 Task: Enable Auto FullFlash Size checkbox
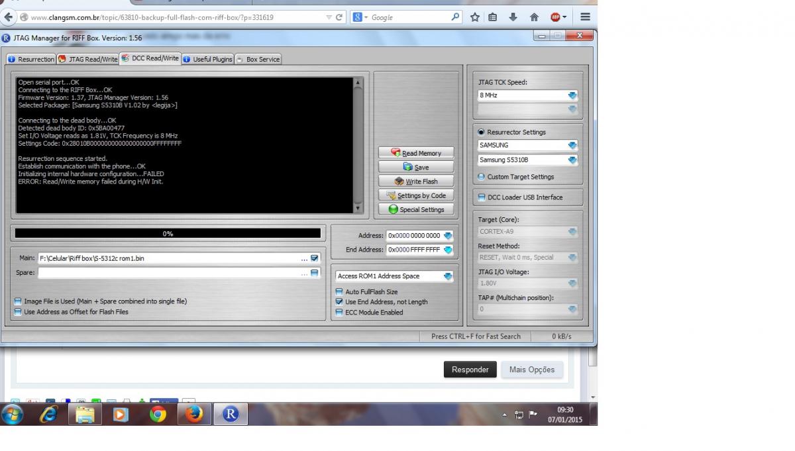pyautogui.click(x=339, y=291)
